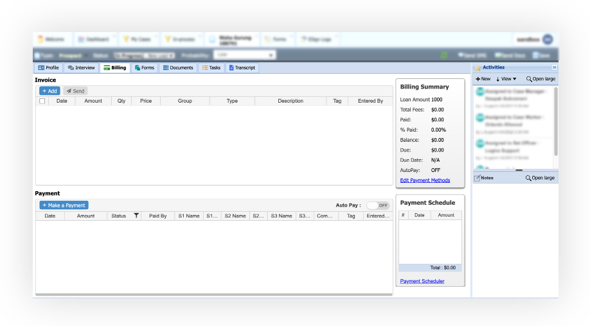The image size is (590, 326).
Task: Open the Transcript tab
Action: tap(242, 68)
